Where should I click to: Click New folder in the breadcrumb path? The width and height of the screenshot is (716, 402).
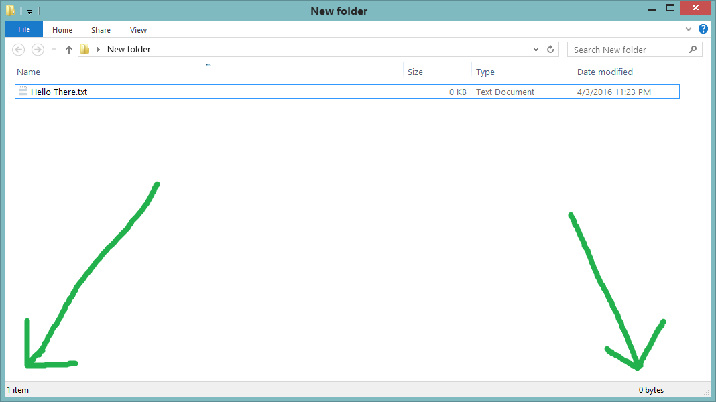(x=129, y=49)
